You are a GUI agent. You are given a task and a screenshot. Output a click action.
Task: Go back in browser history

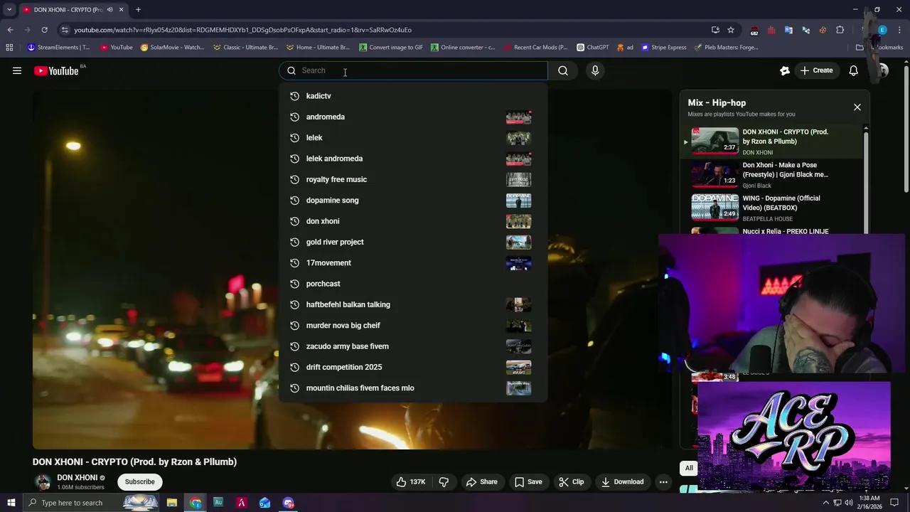click(x=10, y=30)
